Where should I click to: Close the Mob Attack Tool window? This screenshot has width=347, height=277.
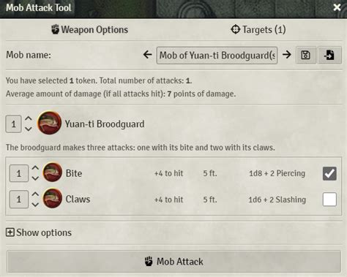(x=337, y=7)
